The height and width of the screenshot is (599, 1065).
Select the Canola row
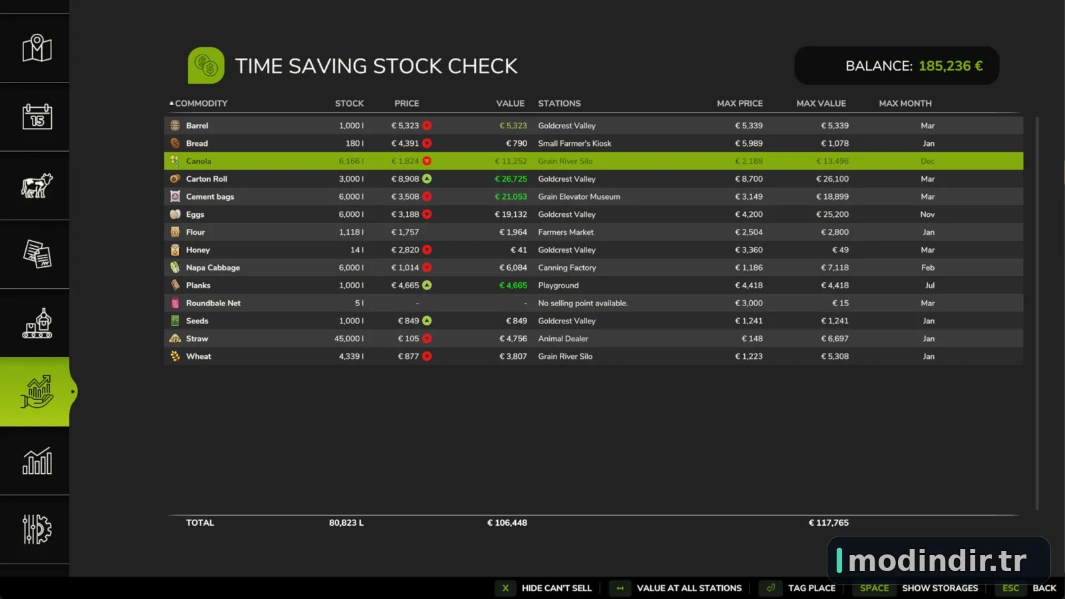[593, 161]
